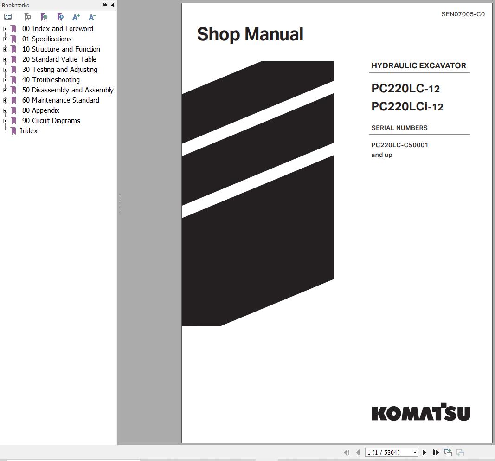Image resolution: width=495 pixels, height=461 pixels.
Task: Click model name PC220LC-12
Action: 405,89
